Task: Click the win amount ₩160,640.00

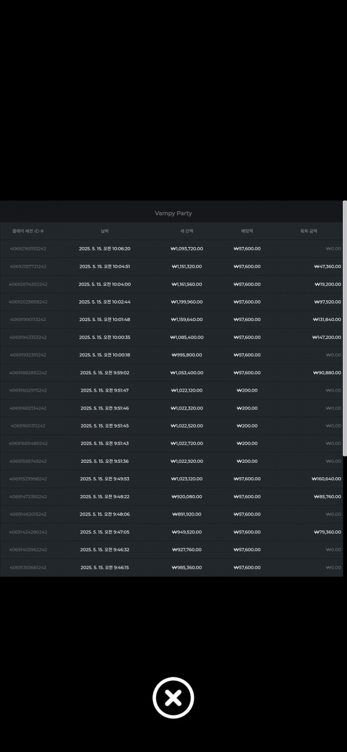Action: click(x=327, y=479)
